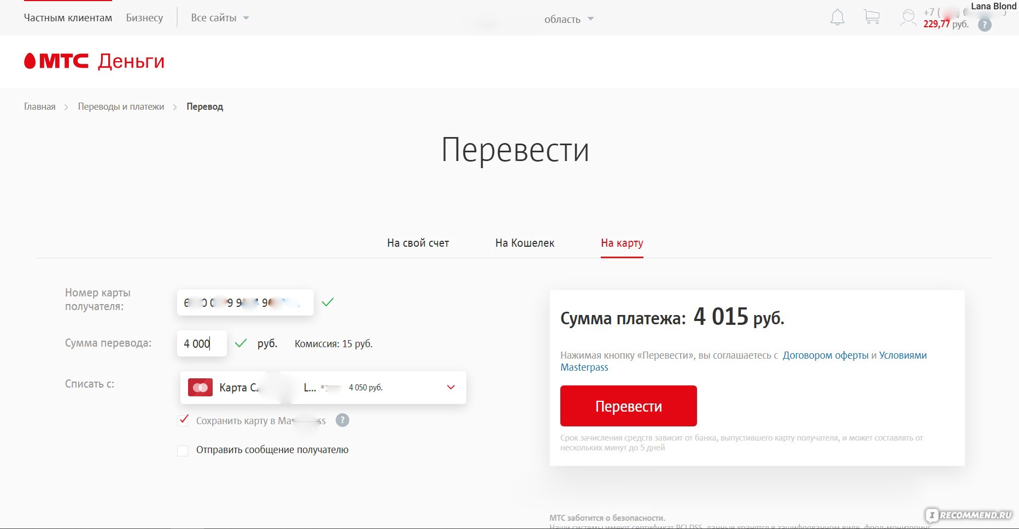Click the MTS logo
The height and width of the screenshot is (529, 1019).
pos(56,61)
